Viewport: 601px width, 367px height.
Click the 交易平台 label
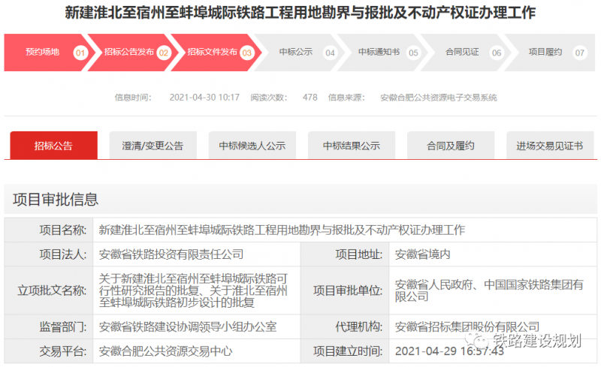pyautogui.click(x=63, y=351)
